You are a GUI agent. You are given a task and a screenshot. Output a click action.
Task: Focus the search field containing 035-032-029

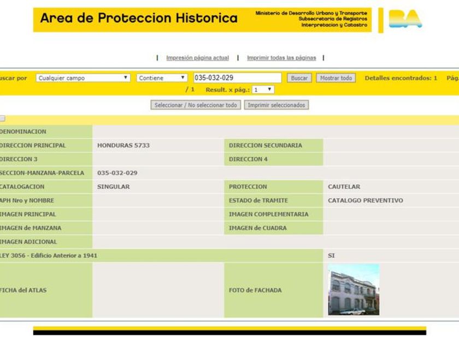click(x=237, y=78)
